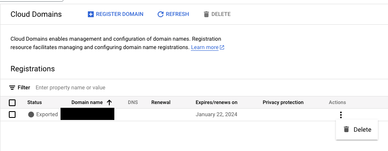Click the grey Exported status dot
This screenshot has width=388, height=151.
pos(31,115)
